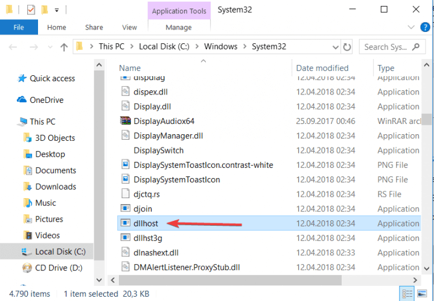Viewport: 434px width, 301px height.
Task: Open the Music folder in the sidebar
Action: [40, 203]
